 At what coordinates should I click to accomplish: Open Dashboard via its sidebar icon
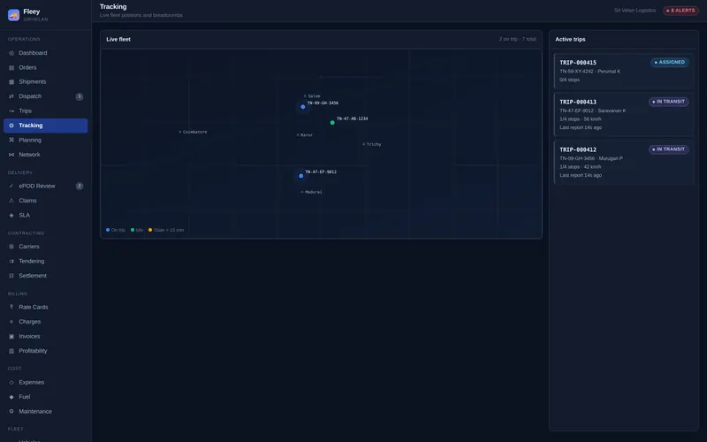pos(11,53)
